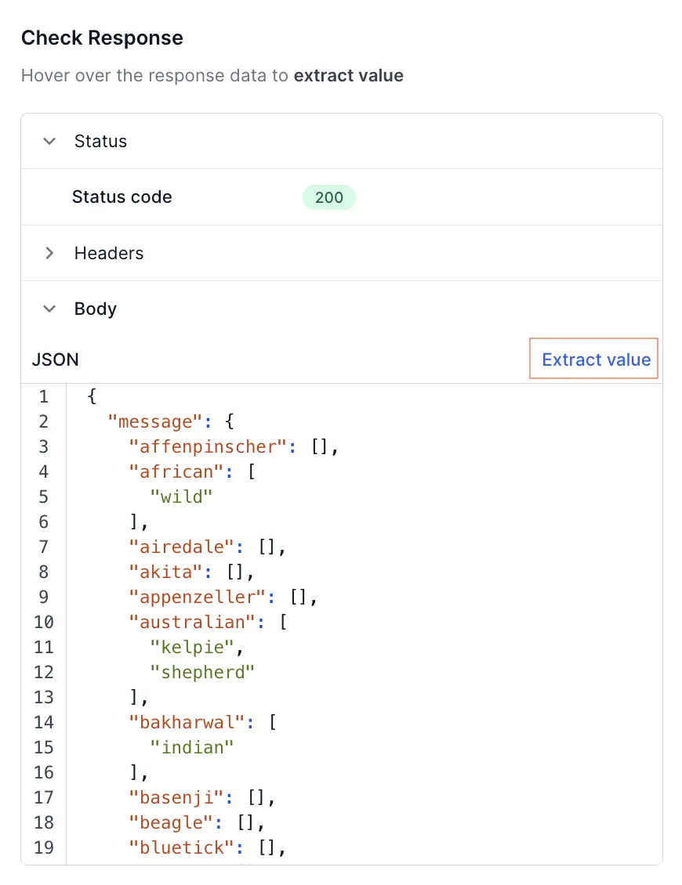
Task: Click the Body section label
Action: point(96,309)
